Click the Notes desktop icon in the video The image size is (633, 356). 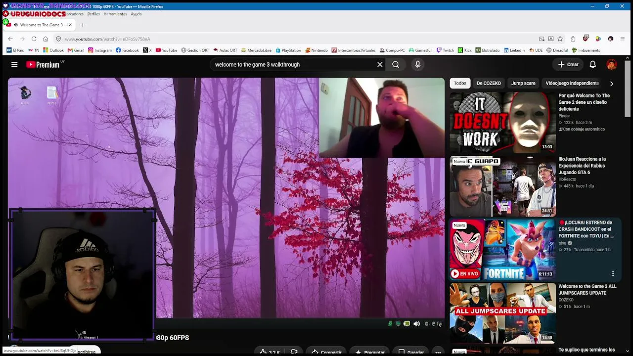52,95
